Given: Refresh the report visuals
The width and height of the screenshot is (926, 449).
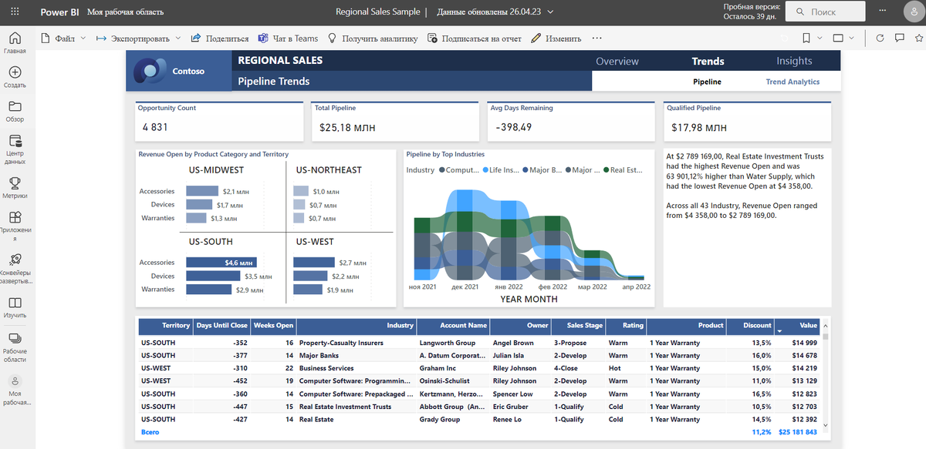Looking at the screenshot, I should tap(880, 38).
